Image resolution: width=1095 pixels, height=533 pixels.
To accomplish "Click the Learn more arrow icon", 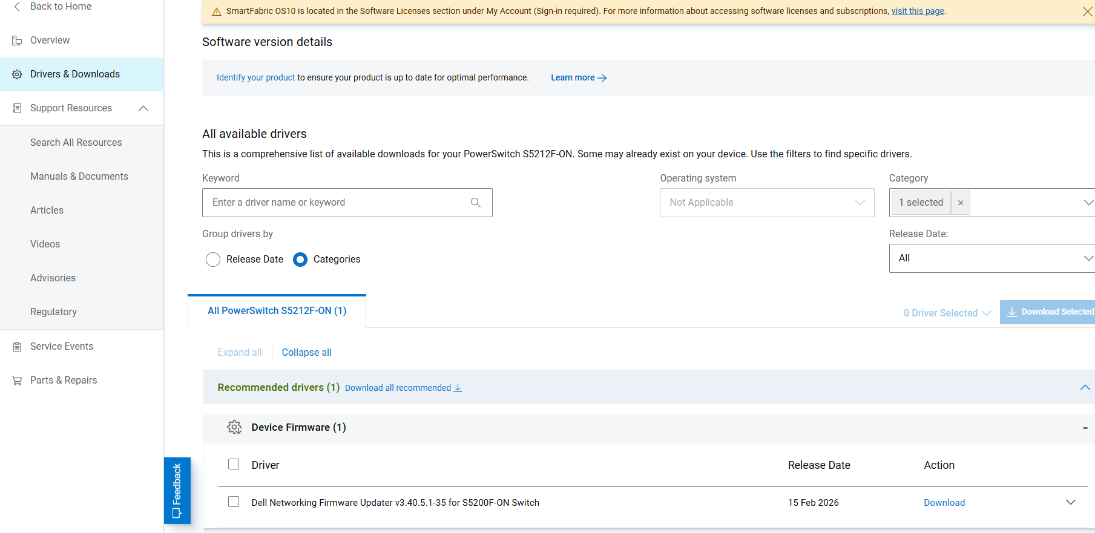I will coord(602,78).
